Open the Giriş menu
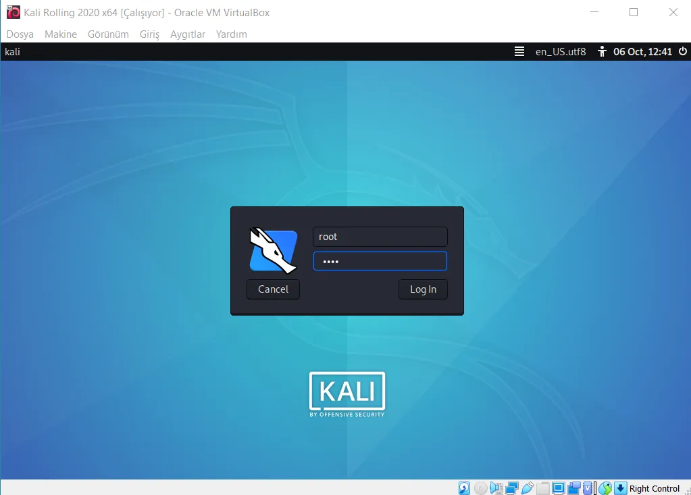Viewport: 691px width, 495px height. [x=149, y=34]
